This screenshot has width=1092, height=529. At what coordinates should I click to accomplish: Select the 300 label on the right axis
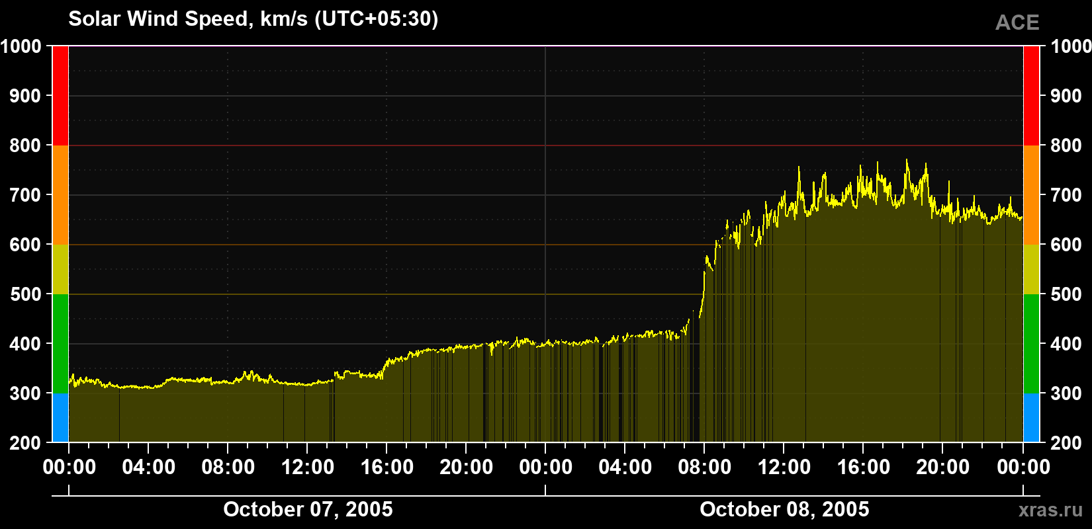(x=1066, y=393)
